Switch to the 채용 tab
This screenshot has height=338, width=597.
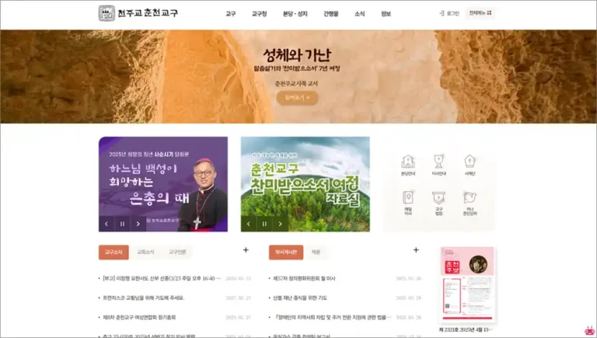click(x=316, y=253)
